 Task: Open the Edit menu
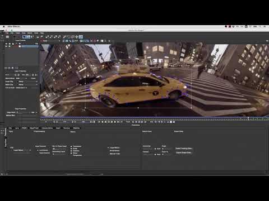(x=12, y=33)
